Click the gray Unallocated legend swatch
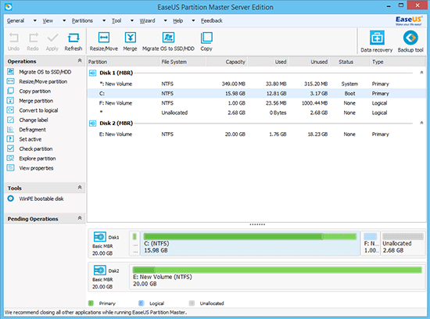 192,303
